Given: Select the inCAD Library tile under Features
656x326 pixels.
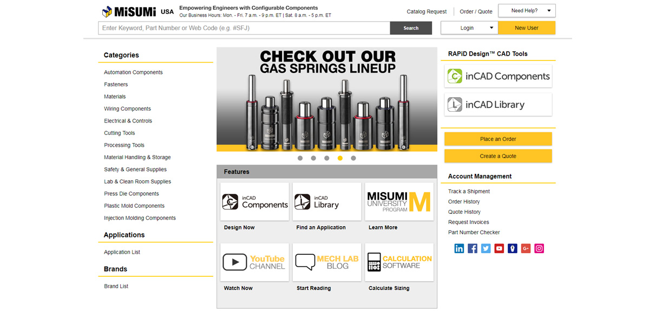Looking at the screenshot, I should click(x=327, y=201).
